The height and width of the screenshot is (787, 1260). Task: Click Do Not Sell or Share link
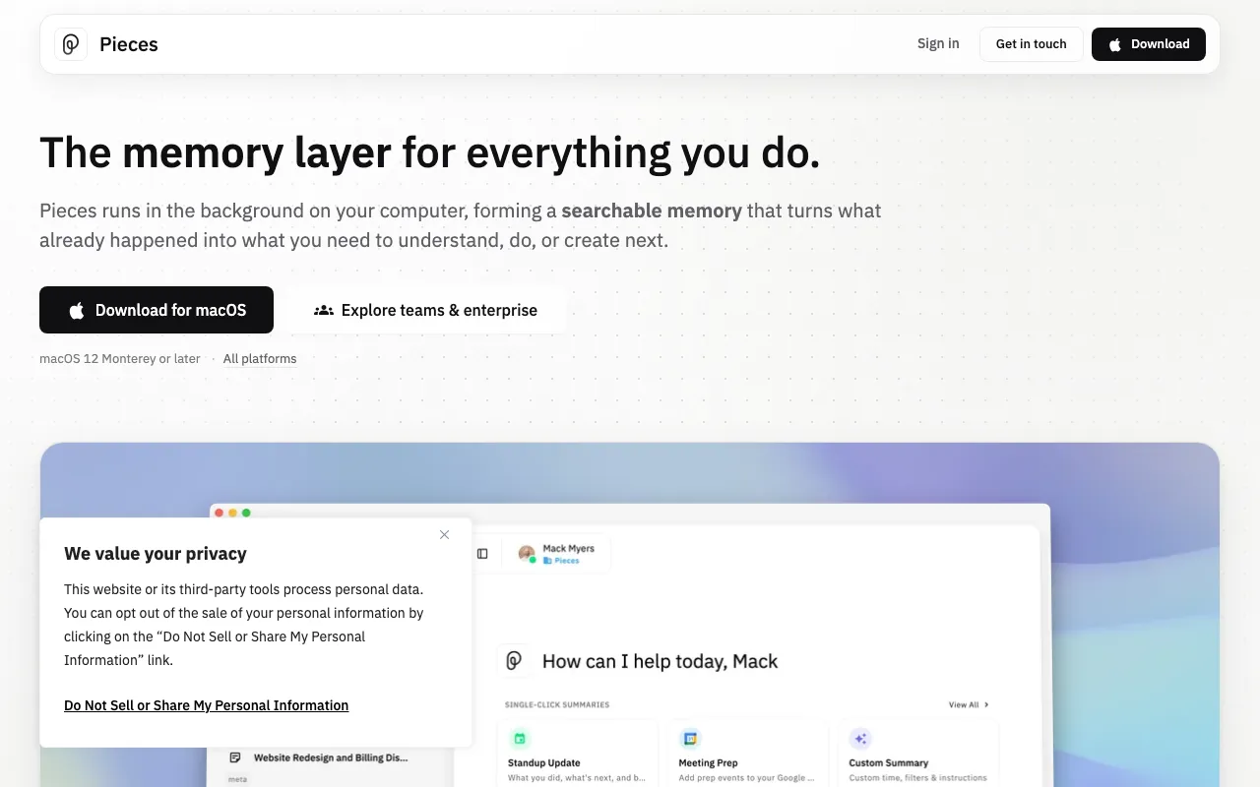(206, 705)
